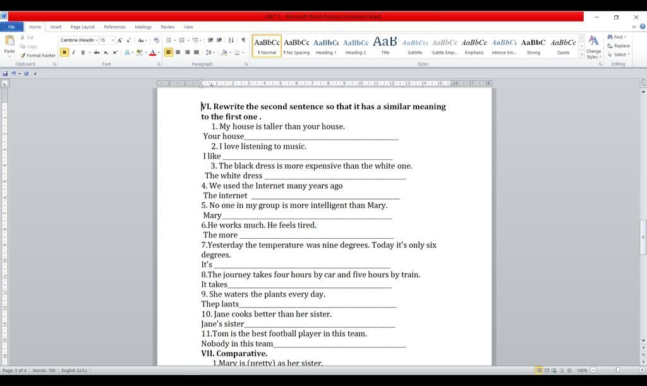Apply the Title style

(385, 46)
